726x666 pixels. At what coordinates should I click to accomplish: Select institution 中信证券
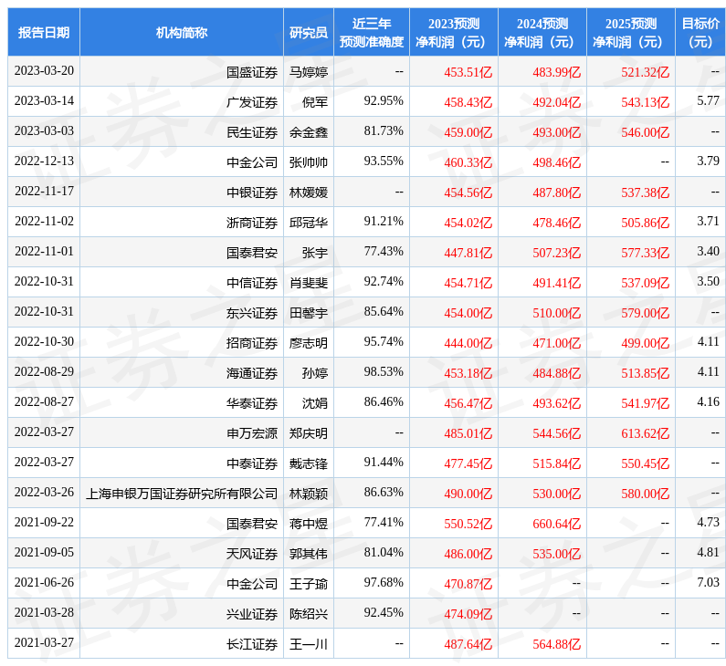tap(252, 283)
